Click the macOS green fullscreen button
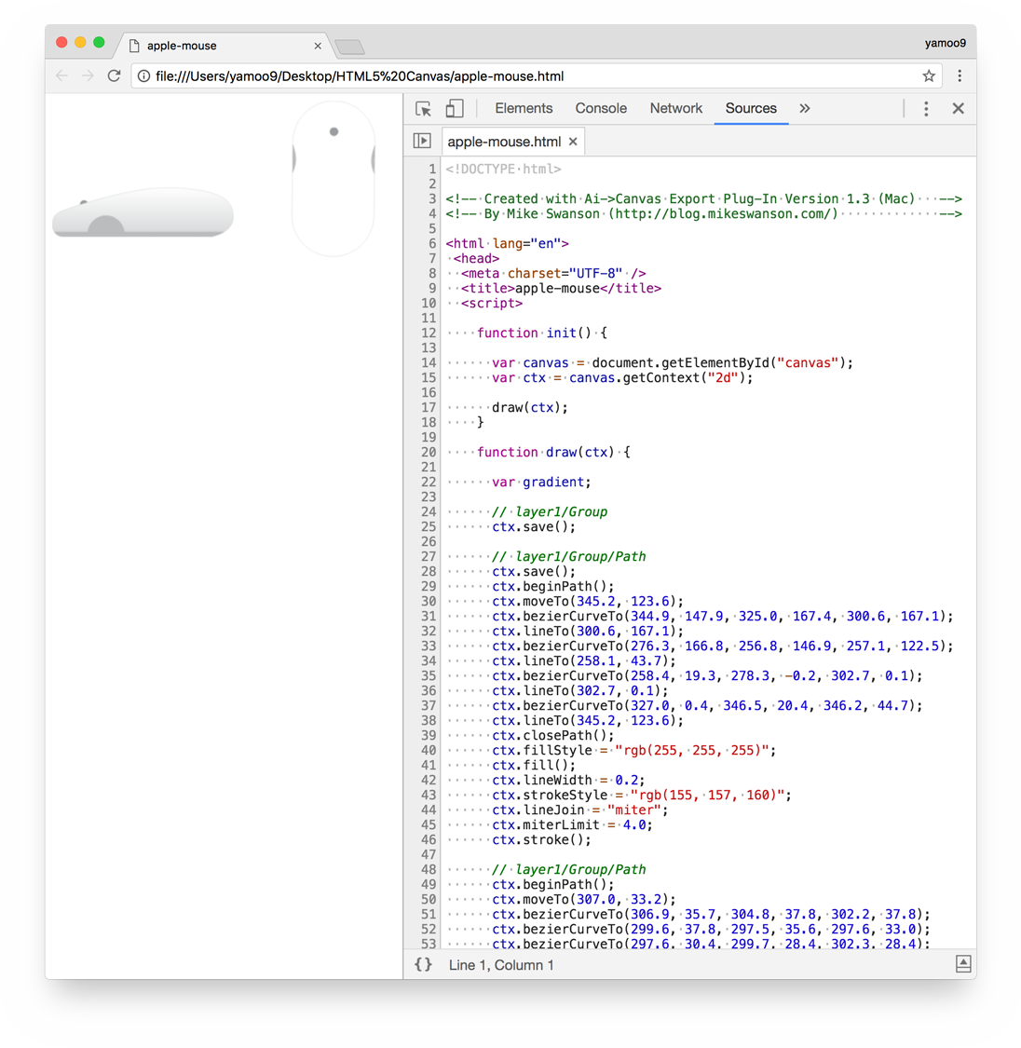The image size is (1021, 1048). tap(99, 43)
